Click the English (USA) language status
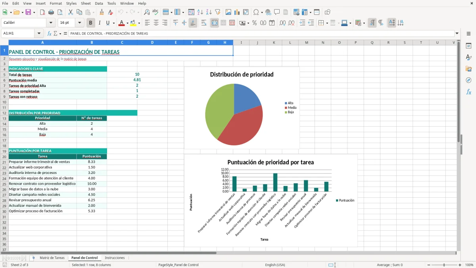This screenshot has width=476, height=268. point(275,265)
